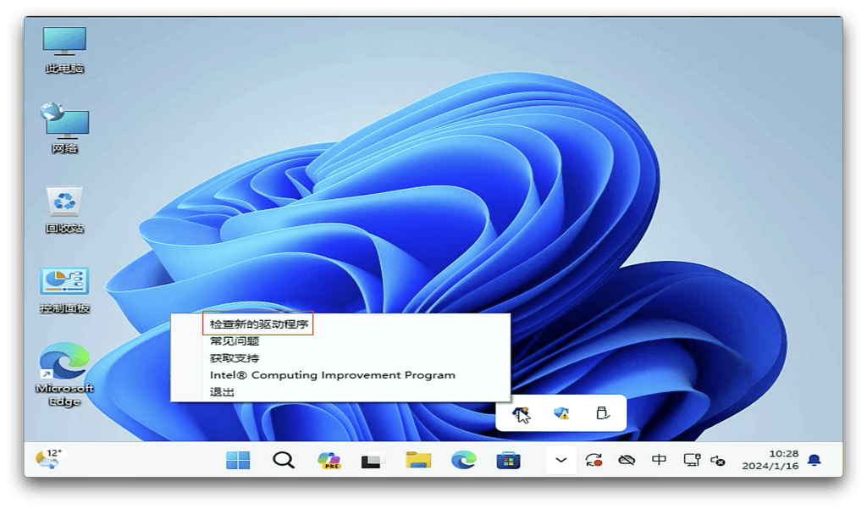This screenshot has width=867, height=509.
Task: Open Intel® Computing Improvement Program entry
Action: [x=332, y=375]
